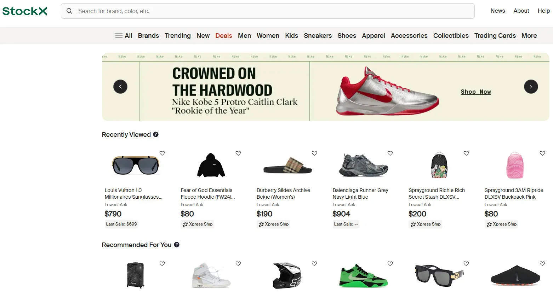The width and height of the screenshot is (553, 292).
Task: Click Xpress Ship badge on Burberry Slides
Action: click(273, 224)
